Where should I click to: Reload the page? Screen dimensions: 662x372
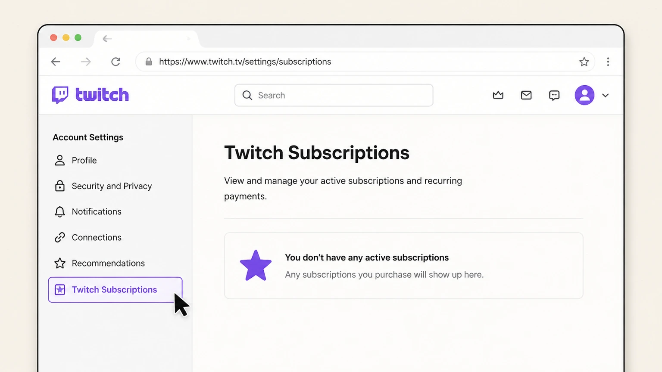pyautogui.click(x=116, y=62)
